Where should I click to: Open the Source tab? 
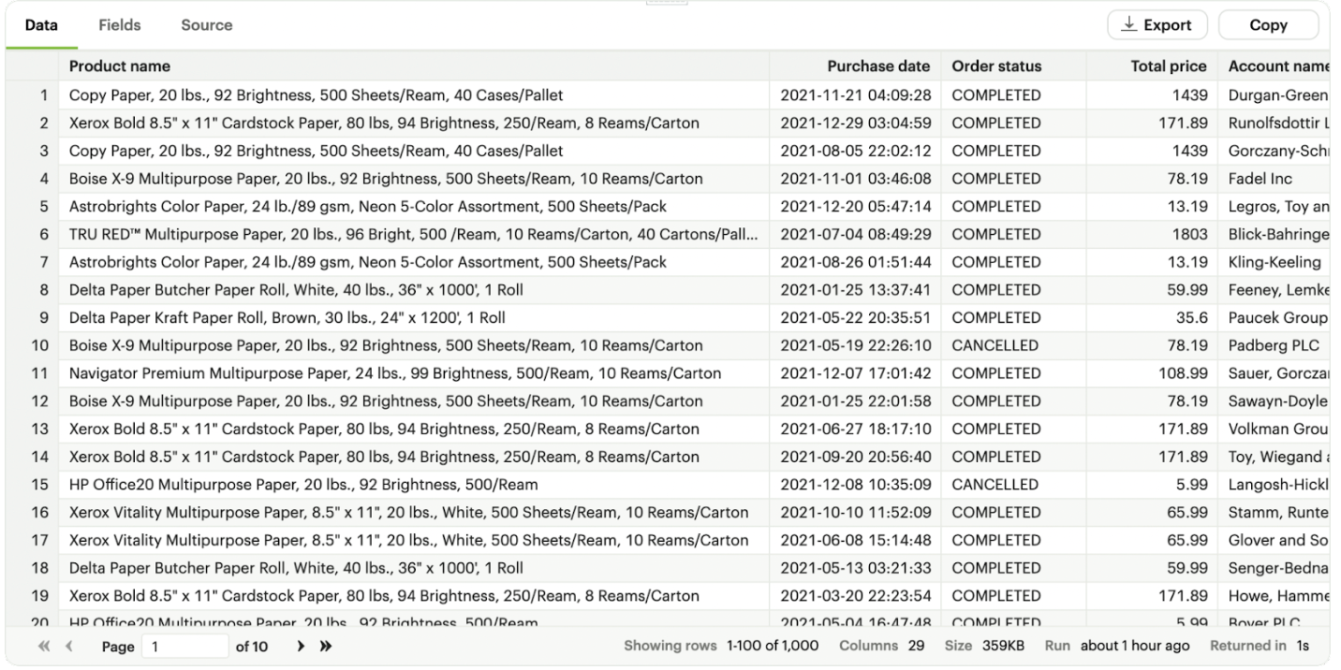click(207, 25)
